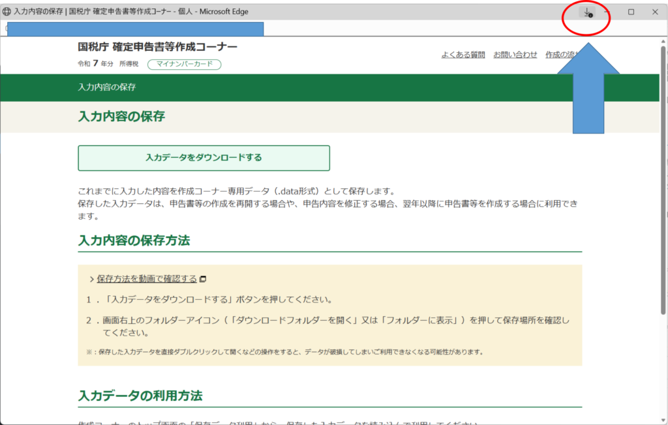668x425 pixels.
Task: Click the 国税庁 確定申告書等作成コーナー site title
Action: [x=157, y=47]
